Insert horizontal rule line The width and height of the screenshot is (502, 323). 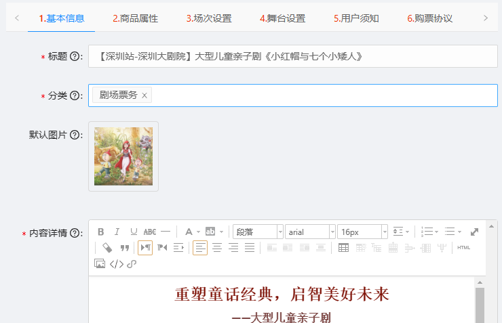tap(166, 232)
